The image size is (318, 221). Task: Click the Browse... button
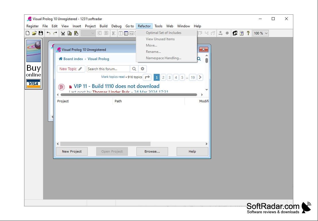click(152, 151)
